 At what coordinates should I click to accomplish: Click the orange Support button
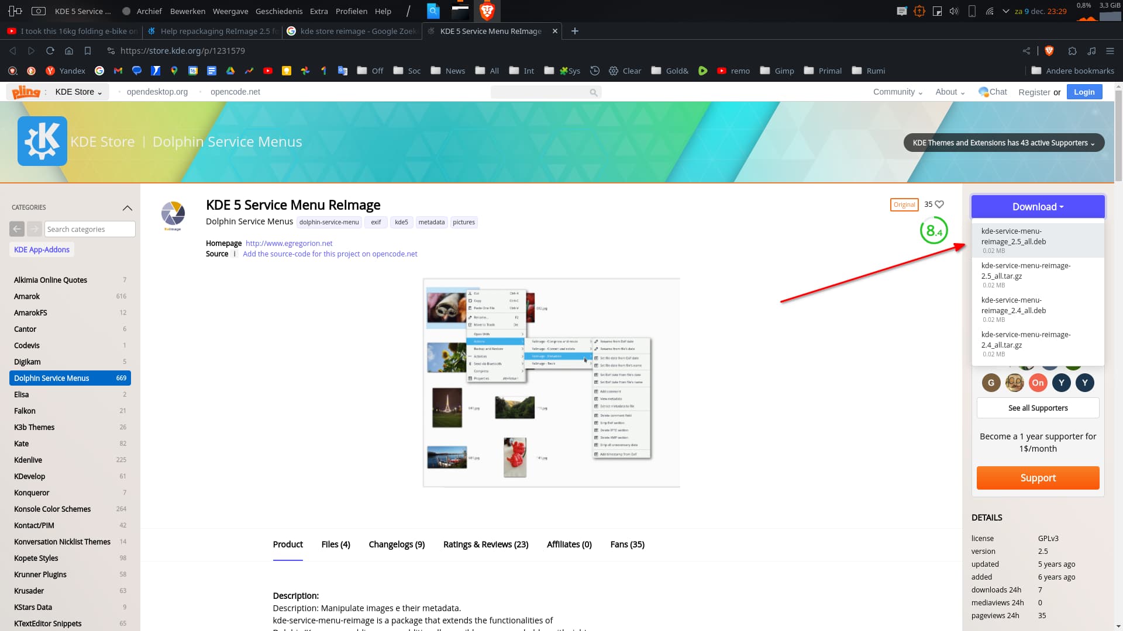(x=1038, y=478)
